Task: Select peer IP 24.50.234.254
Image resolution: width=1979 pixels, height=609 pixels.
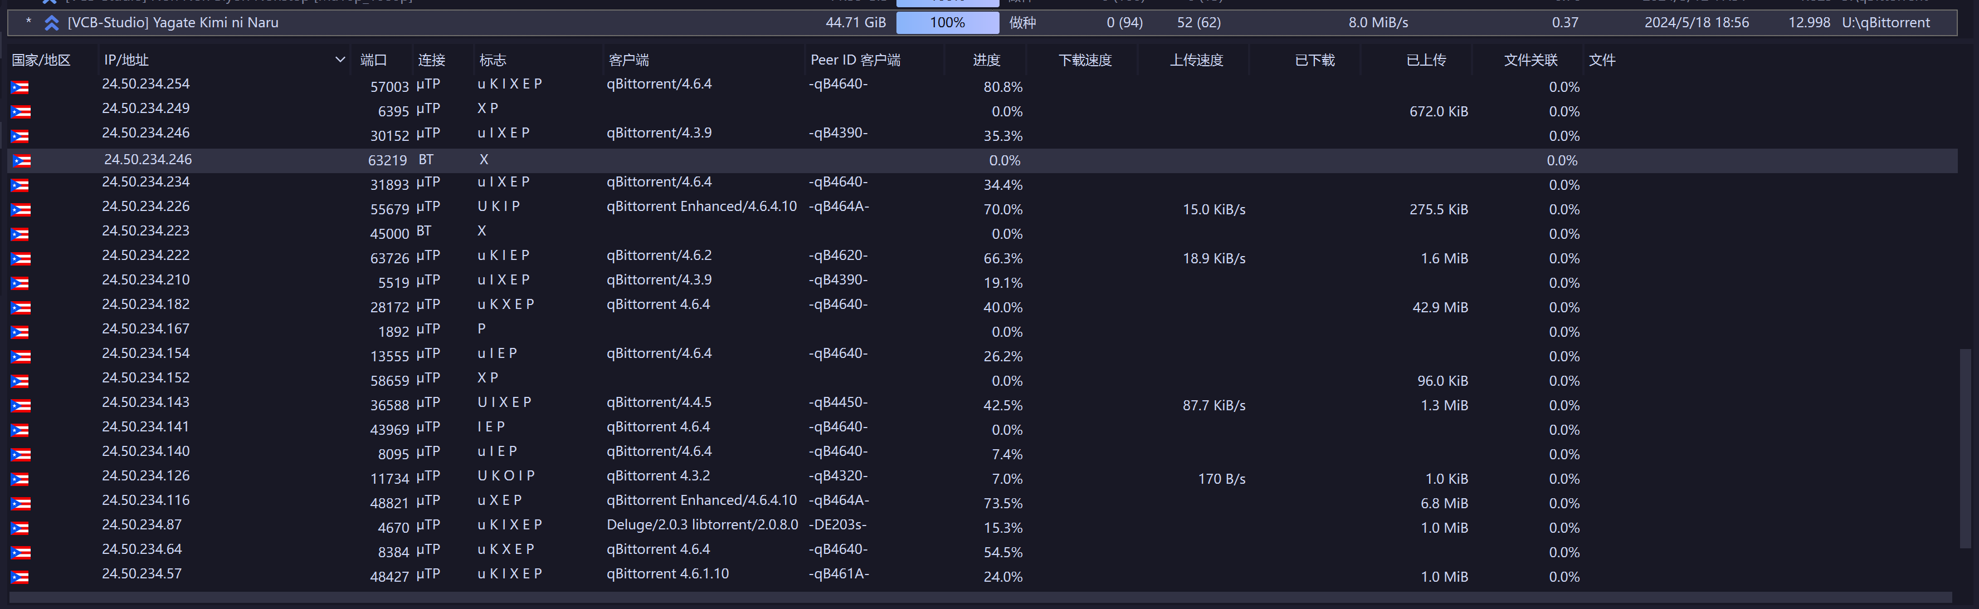Action: (x=146, y=84)
